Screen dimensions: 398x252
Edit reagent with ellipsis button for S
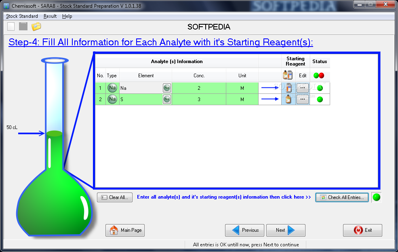[x=303, y=99]
